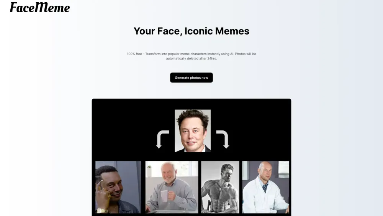
Task: Open the man in white lab coat meme
Action: 266,187
